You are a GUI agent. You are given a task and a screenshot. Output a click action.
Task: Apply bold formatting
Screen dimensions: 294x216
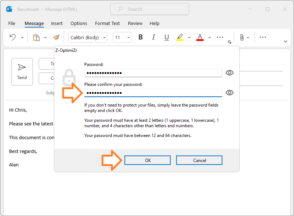(140, 37)
